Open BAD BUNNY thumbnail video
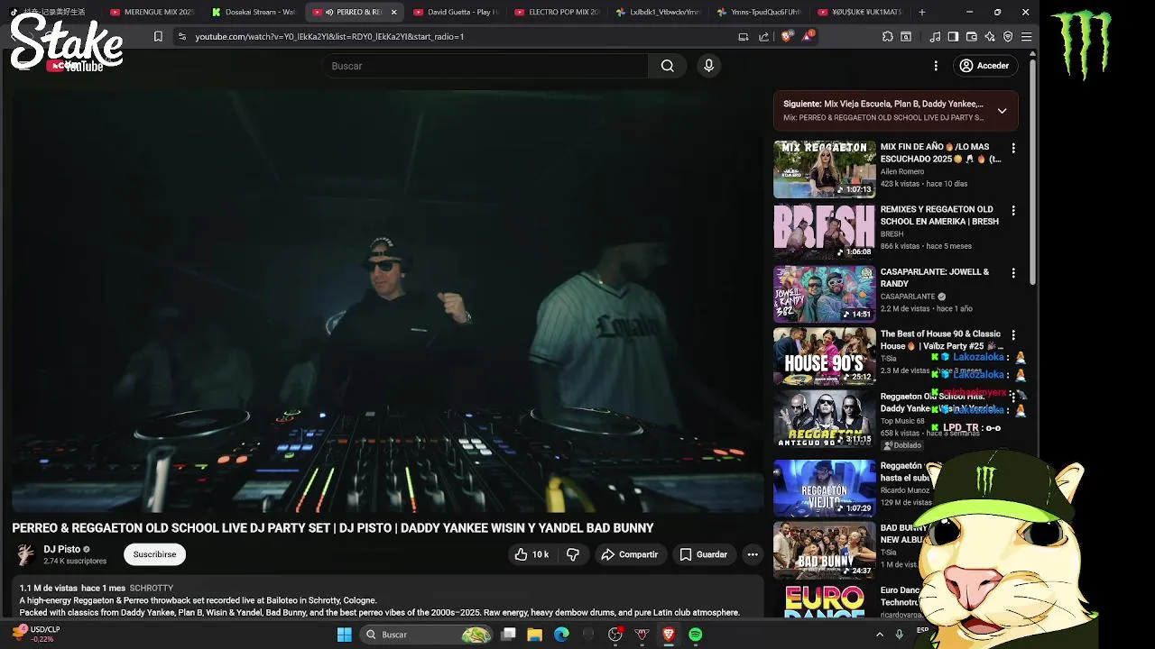The image size is (1155, 649). (x=825, y=550)
